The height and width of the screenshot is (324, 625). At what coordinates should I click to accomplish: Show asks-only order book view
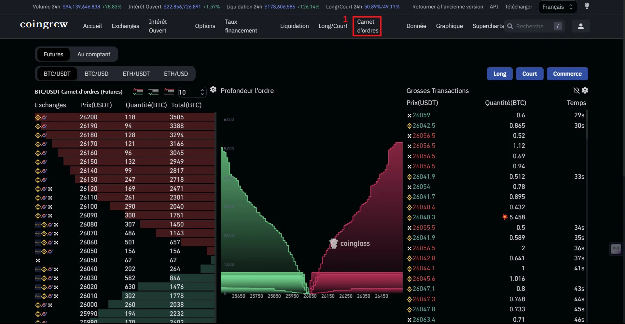click(x=169, y=92)
